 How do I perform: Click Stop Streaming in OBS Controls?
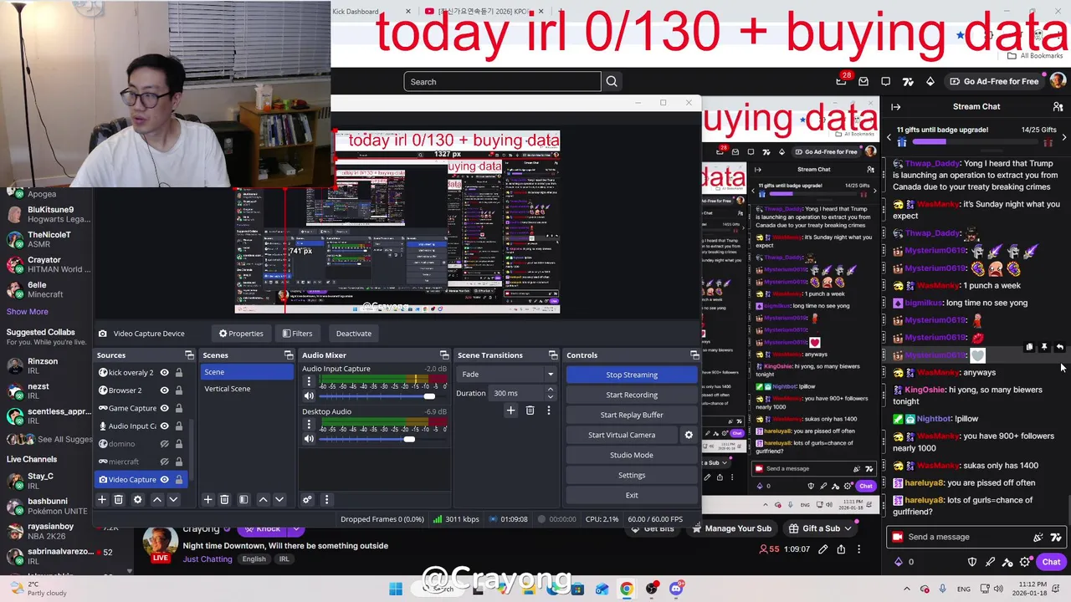[632, 375]
